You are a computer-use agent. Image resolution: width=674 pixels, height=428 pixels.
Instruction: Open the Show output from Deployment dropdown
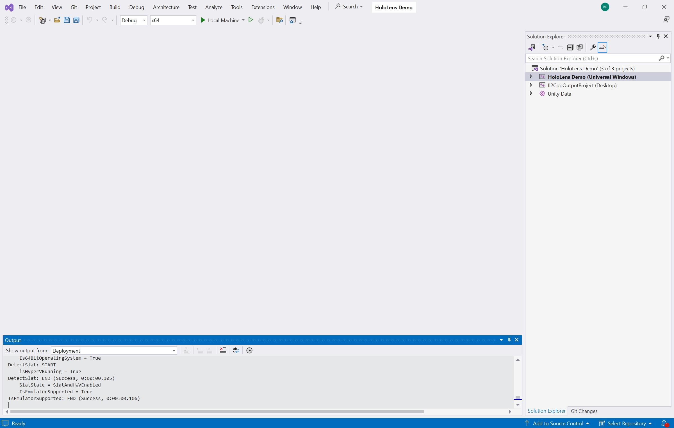(x=114, y=351)
